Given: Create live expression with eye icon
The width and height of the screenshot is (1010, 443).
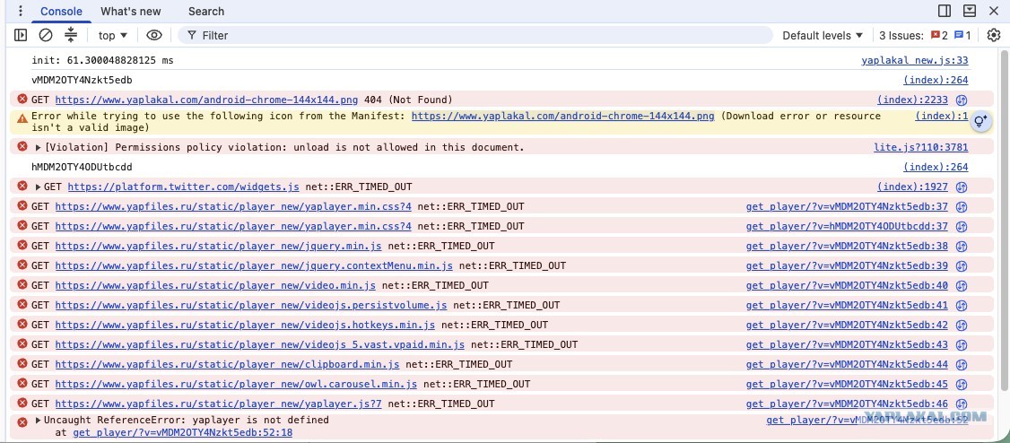Looking at the screenshot, I should (x=154, y=35).
